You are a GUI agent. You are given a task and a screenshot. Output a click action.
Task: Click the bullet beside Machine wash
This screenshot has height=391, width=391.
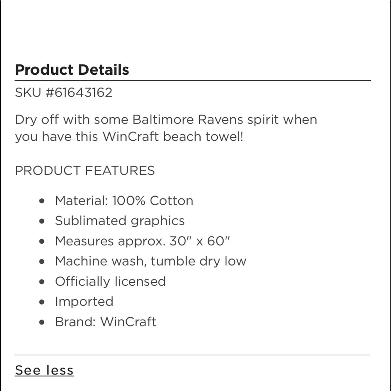pyautogui.click(x=42, y=262)
